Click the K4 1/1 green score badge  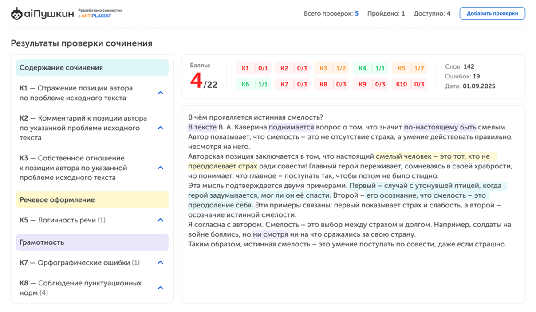pos(371,68)
